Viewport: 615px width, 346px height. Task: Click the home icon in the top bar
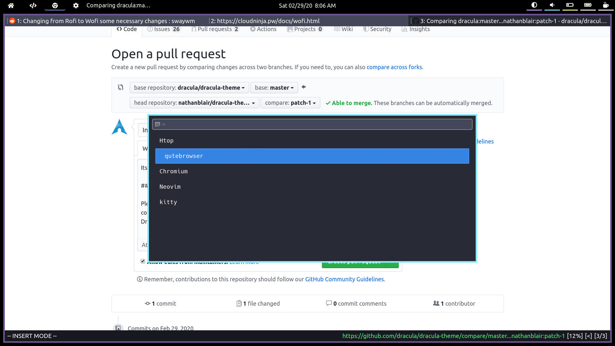click(11, 5)
